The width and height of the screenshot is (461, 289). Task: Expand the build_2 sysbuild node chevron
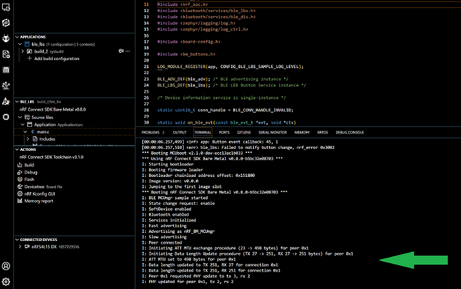click(23, 51)
